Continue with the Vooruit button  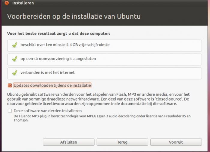(x=176, y=142)
